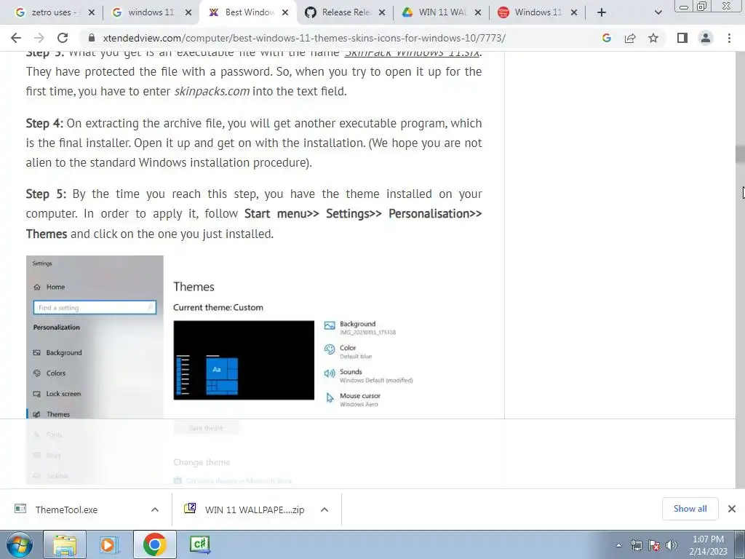Click the address bar URL

click(x=304, y=38)
